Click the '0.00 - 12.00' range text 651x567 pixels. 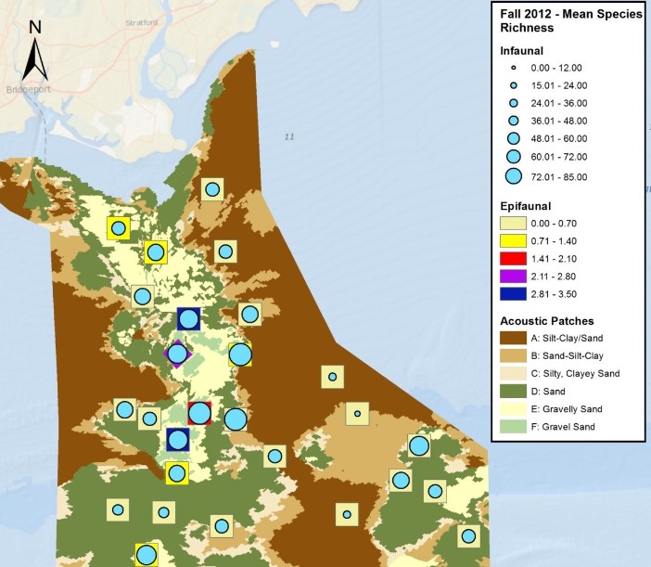tap(556, 68)
